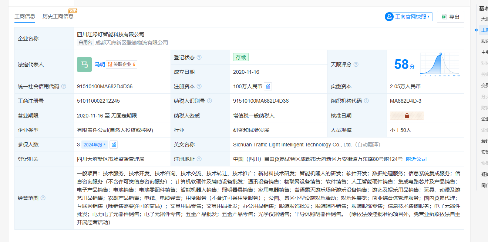Viewport: 488px width, 242px height.
Task: Click the 导出 export button
Action: [x=450, y=17]
